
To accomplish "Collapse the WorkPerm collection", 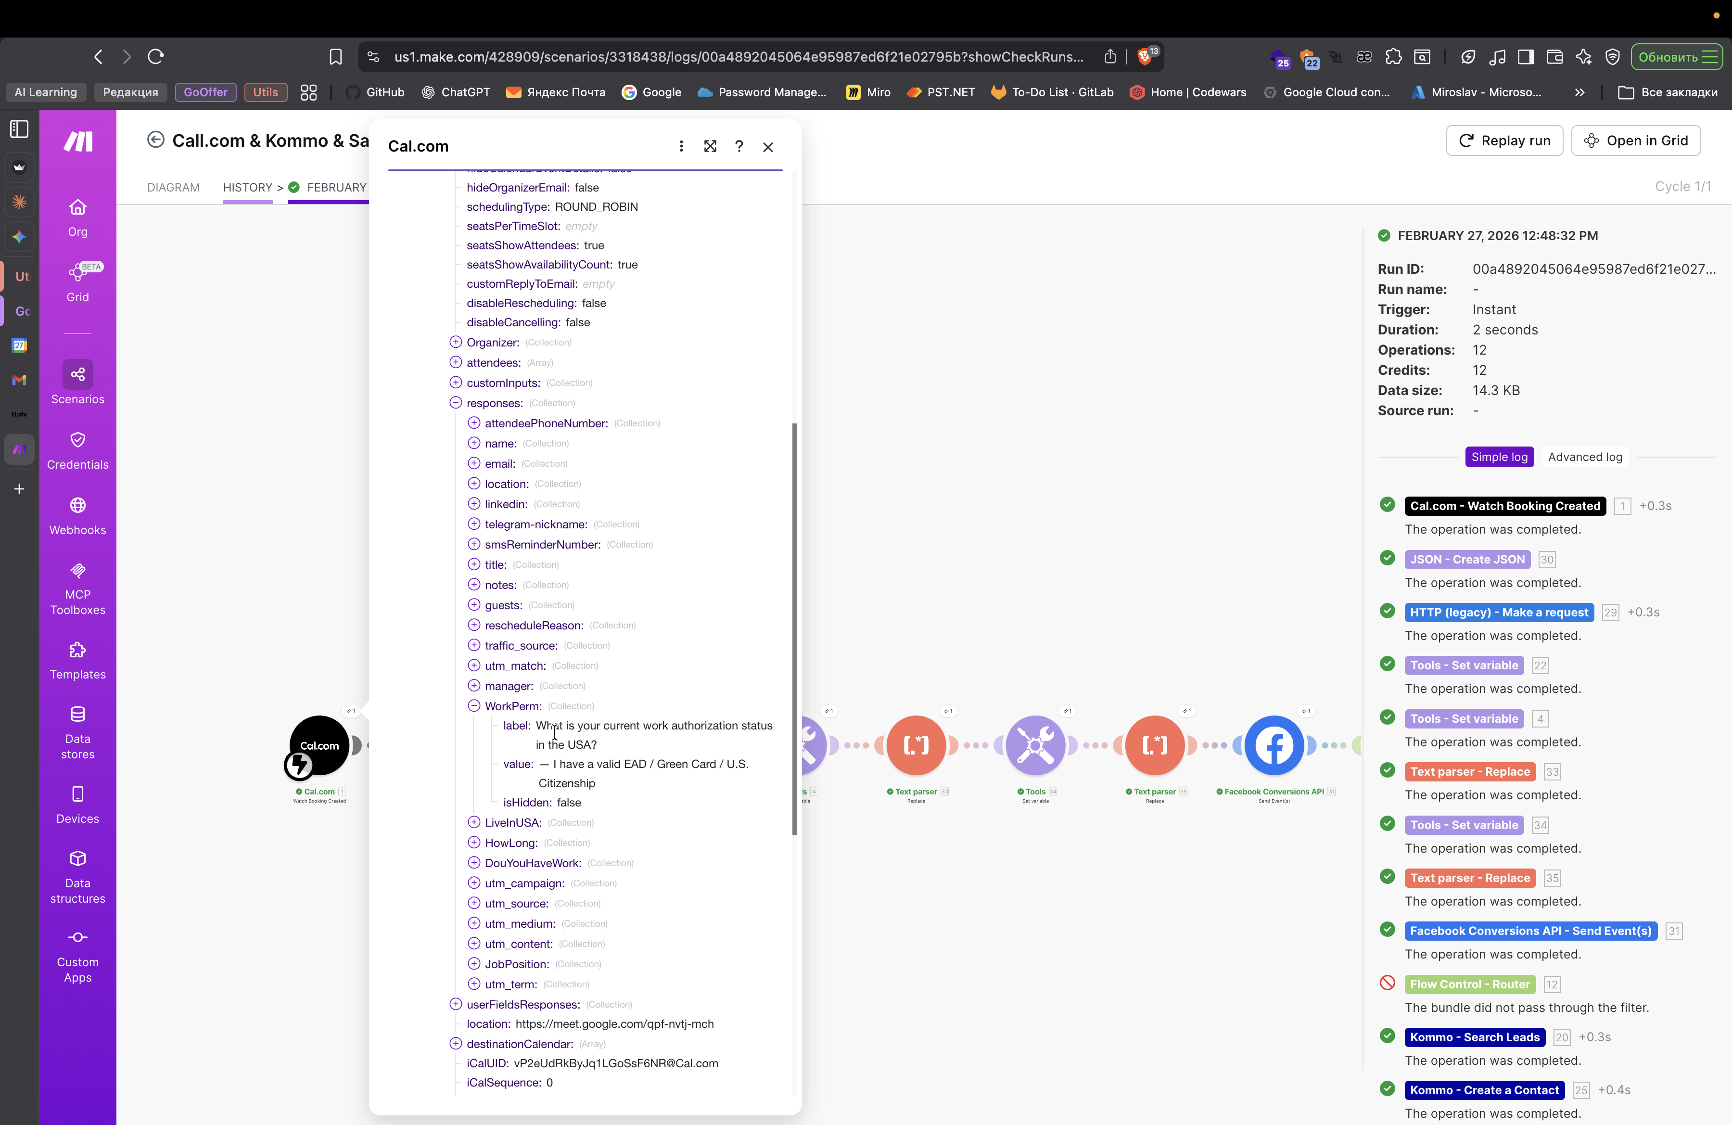I will pyautogui.click(x=474, y=706).
